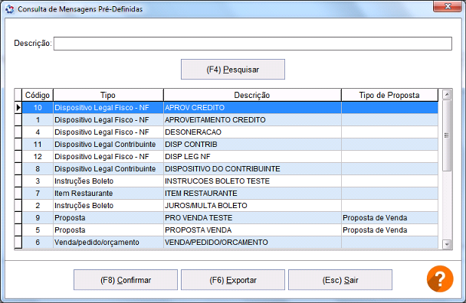The width and height of the screenshot is (466, 303).
Task: Select the DISPOSITIVO DO CONTRIBUINTE cell
Action: [x=252, y=169]
